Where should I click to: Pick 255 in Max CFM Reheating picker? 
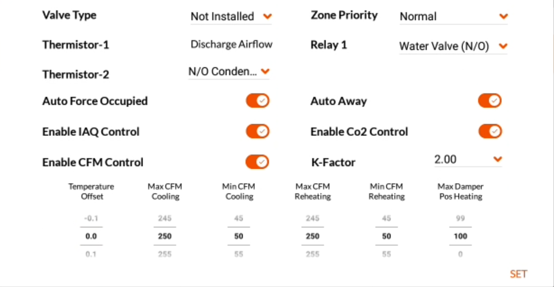pos(313,254)
